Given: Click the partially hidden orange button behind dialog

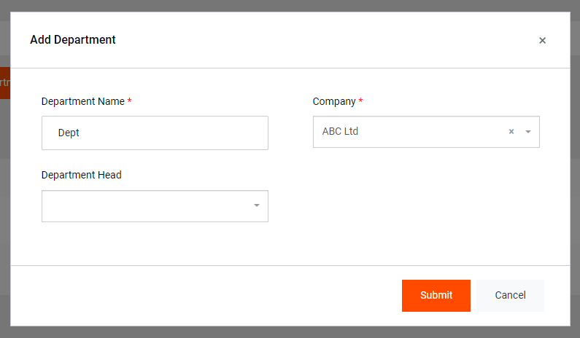Looking at the screenshot, I should point(4,83).
